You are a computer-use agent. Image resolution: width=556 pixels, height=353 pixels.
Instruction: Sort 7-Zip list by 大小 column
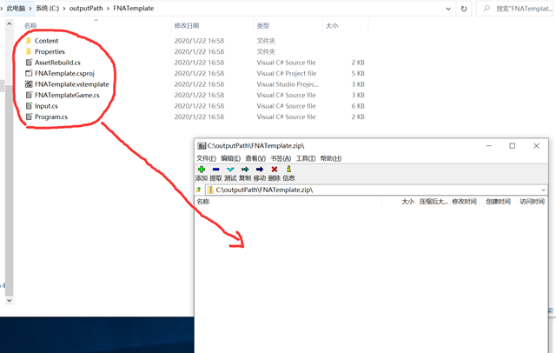coord(407,202)
